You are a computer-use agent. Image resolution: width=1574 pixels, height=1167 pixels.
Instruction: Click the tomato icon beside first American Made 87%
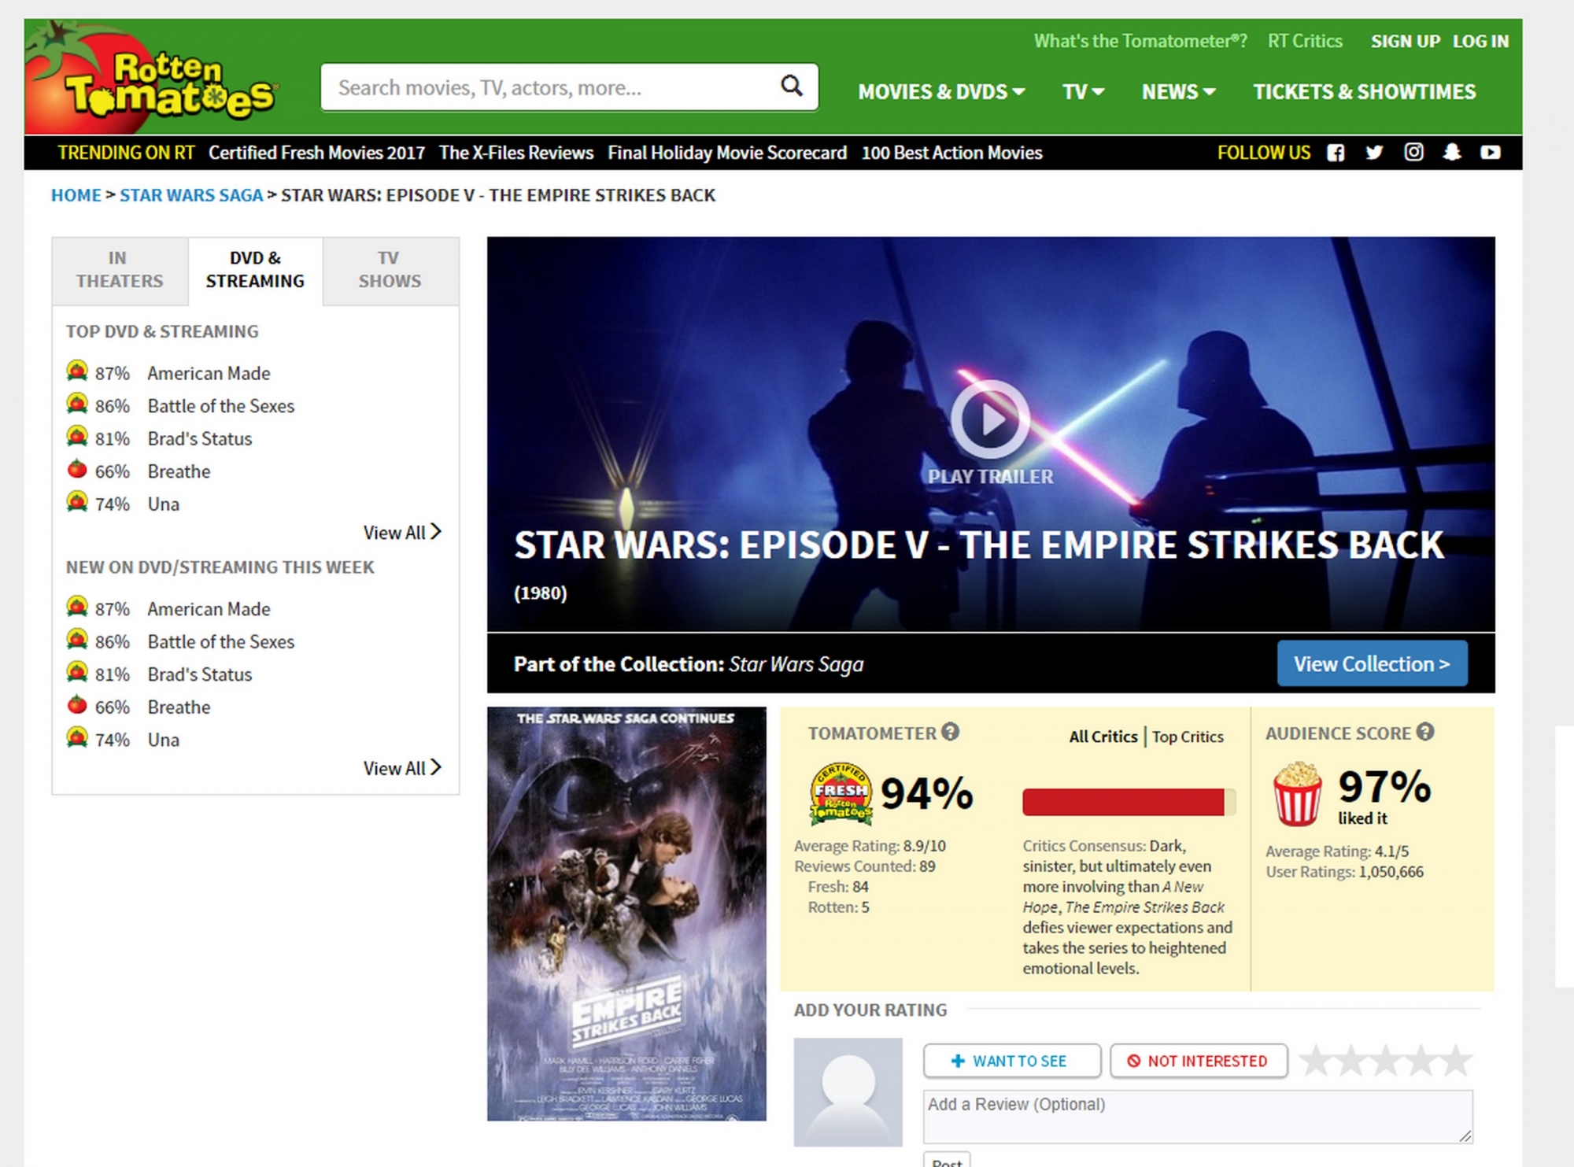[76, 371]
